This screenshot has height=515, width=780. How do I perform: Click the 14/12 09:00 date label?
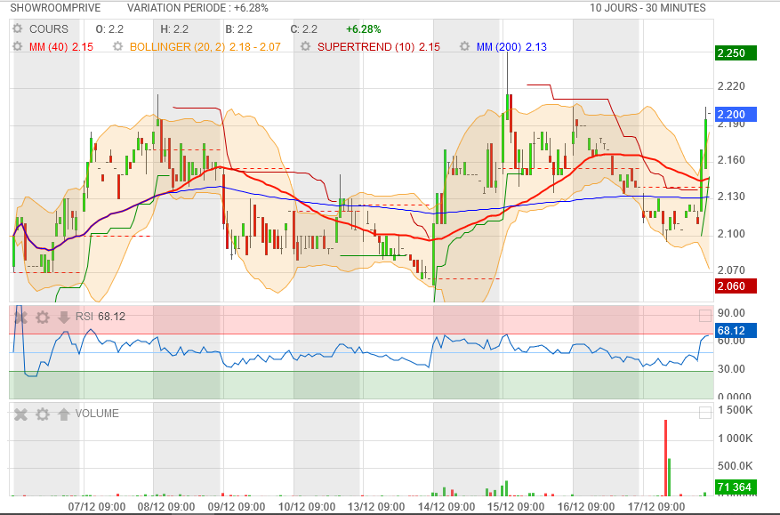pos(446,507)
